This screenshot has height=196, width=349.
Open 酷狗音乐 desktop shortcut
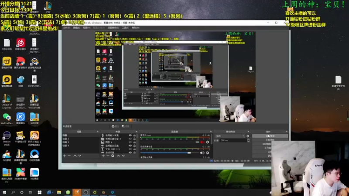coord(21,118)
